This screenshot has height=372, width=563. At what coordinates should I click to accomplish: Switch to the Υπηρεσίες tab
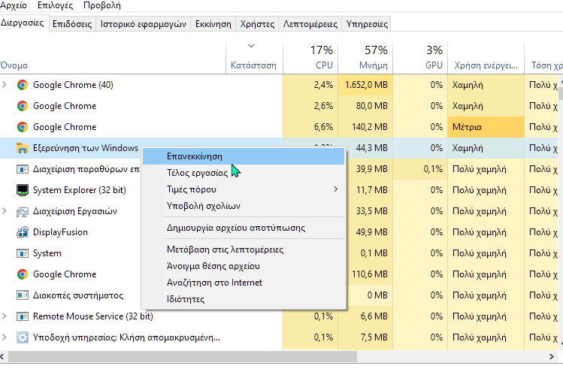(x=367, y=24)
